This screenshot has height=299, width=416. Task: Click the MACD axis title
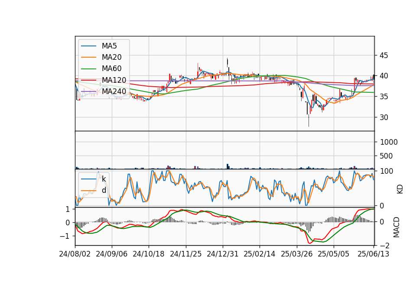point(396,227)
